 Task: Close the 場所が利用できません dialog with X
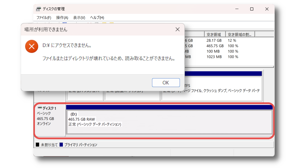click(x=177, y=29)
